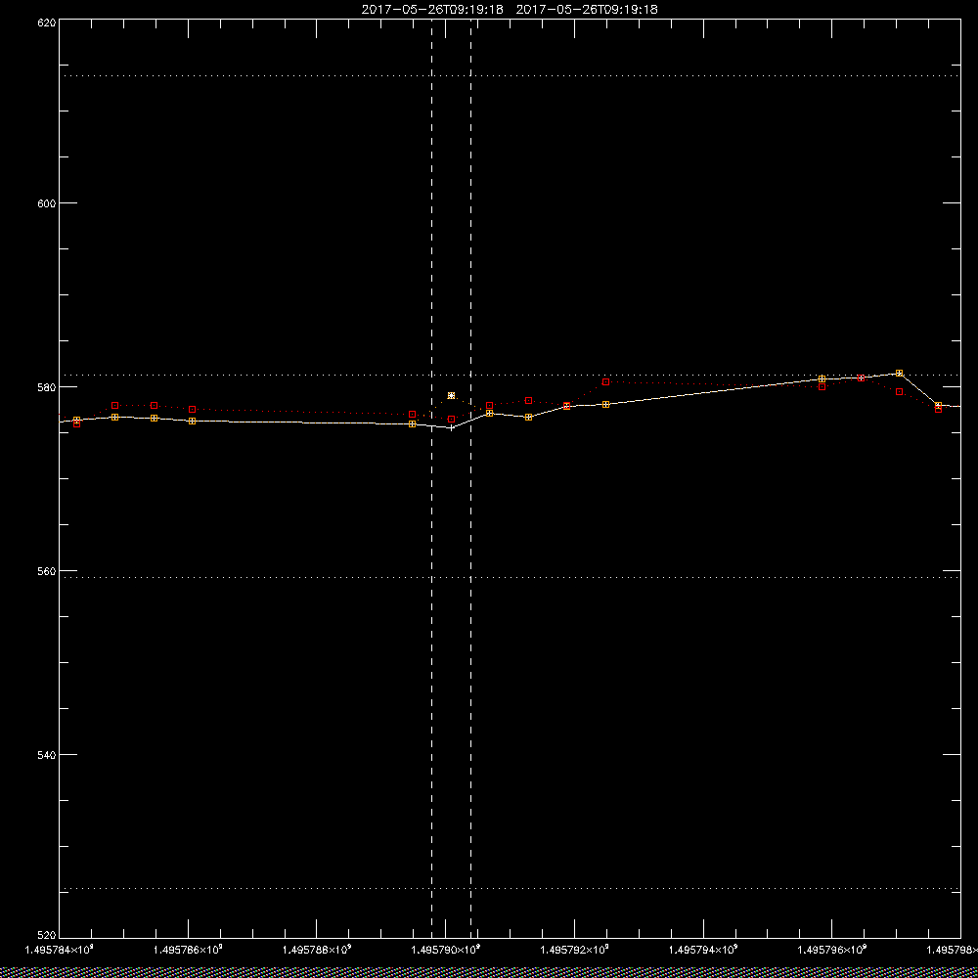Click the first timestamp in the plot title
Image resolution: width=978 pixels, height=978 pixels.
click(432, 10)
